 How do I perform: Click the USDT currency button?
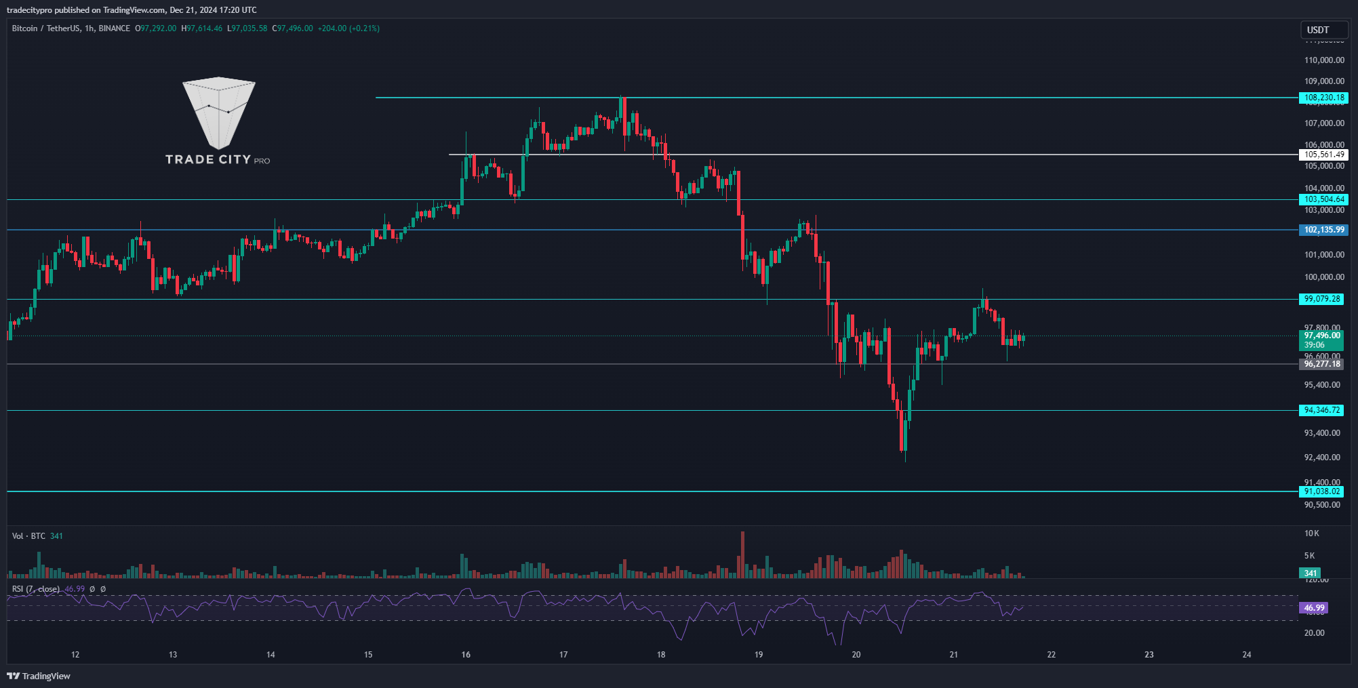pyautogui.click(x=1323, y=30)
